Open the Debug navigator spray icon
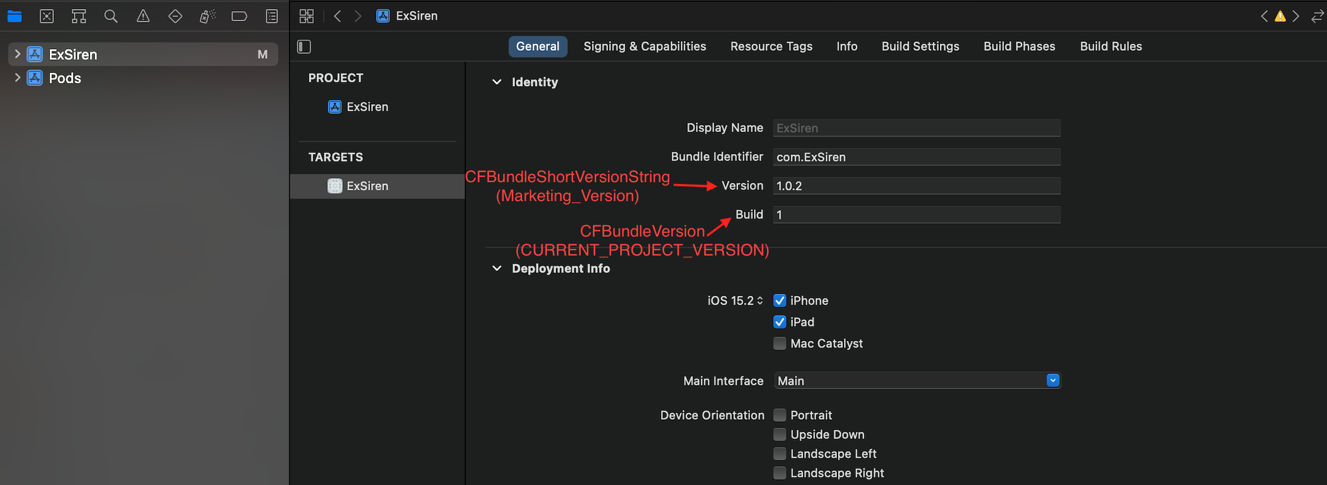Viewport: 1327px width, 485px height. click(x=207, y=17)
